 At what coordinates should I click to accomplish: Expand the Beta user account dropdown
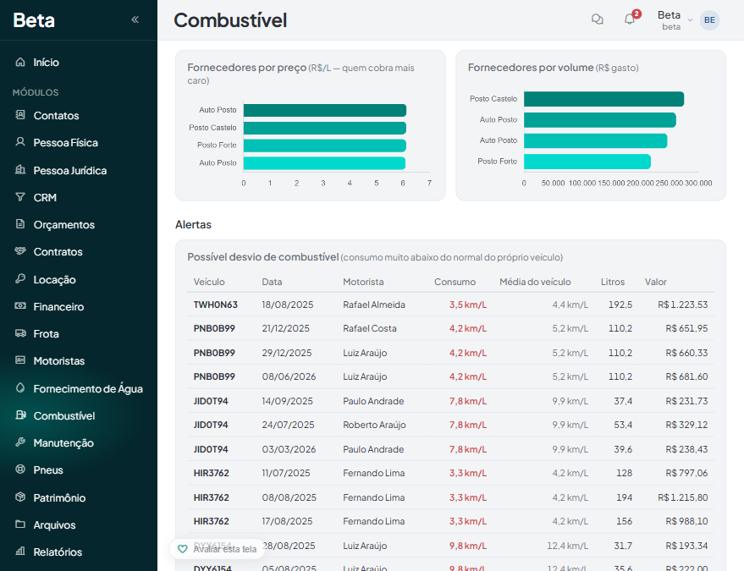click(675, 20)
